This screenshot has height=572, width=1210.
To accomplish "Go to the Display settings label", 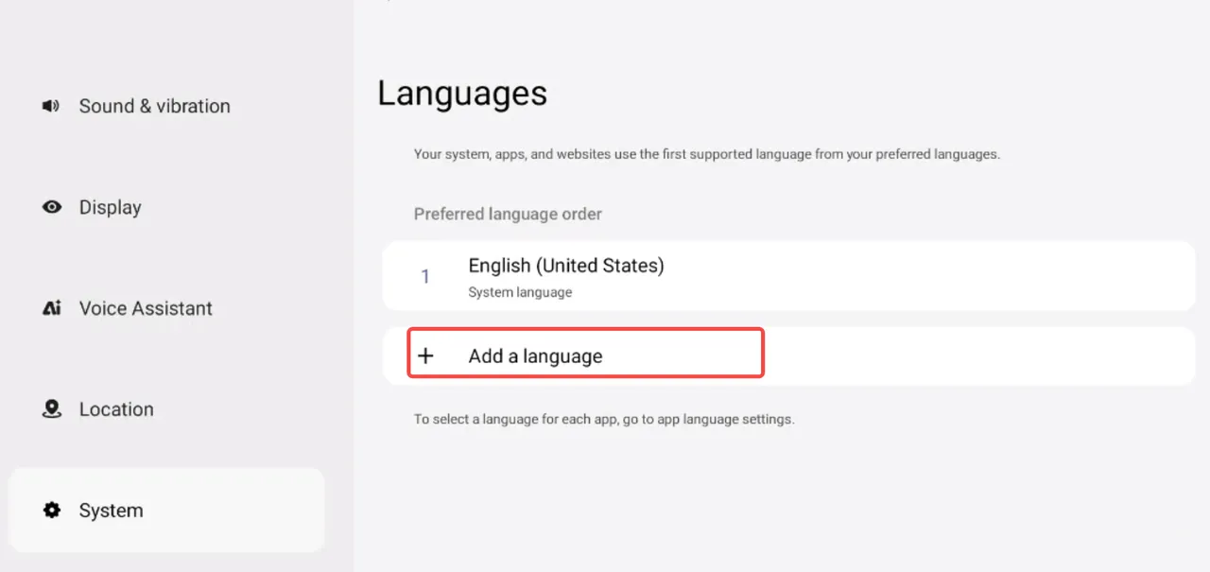I will (x=110, y=207).
